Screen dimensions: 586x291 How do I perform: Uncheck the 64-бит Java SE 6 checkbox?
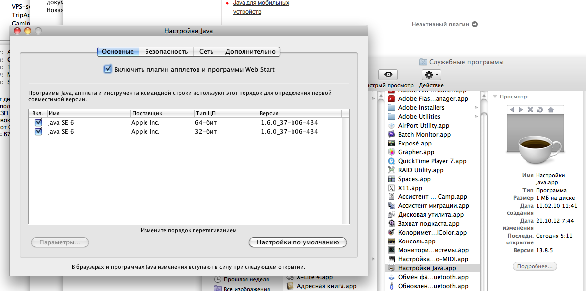coord(38,123)
